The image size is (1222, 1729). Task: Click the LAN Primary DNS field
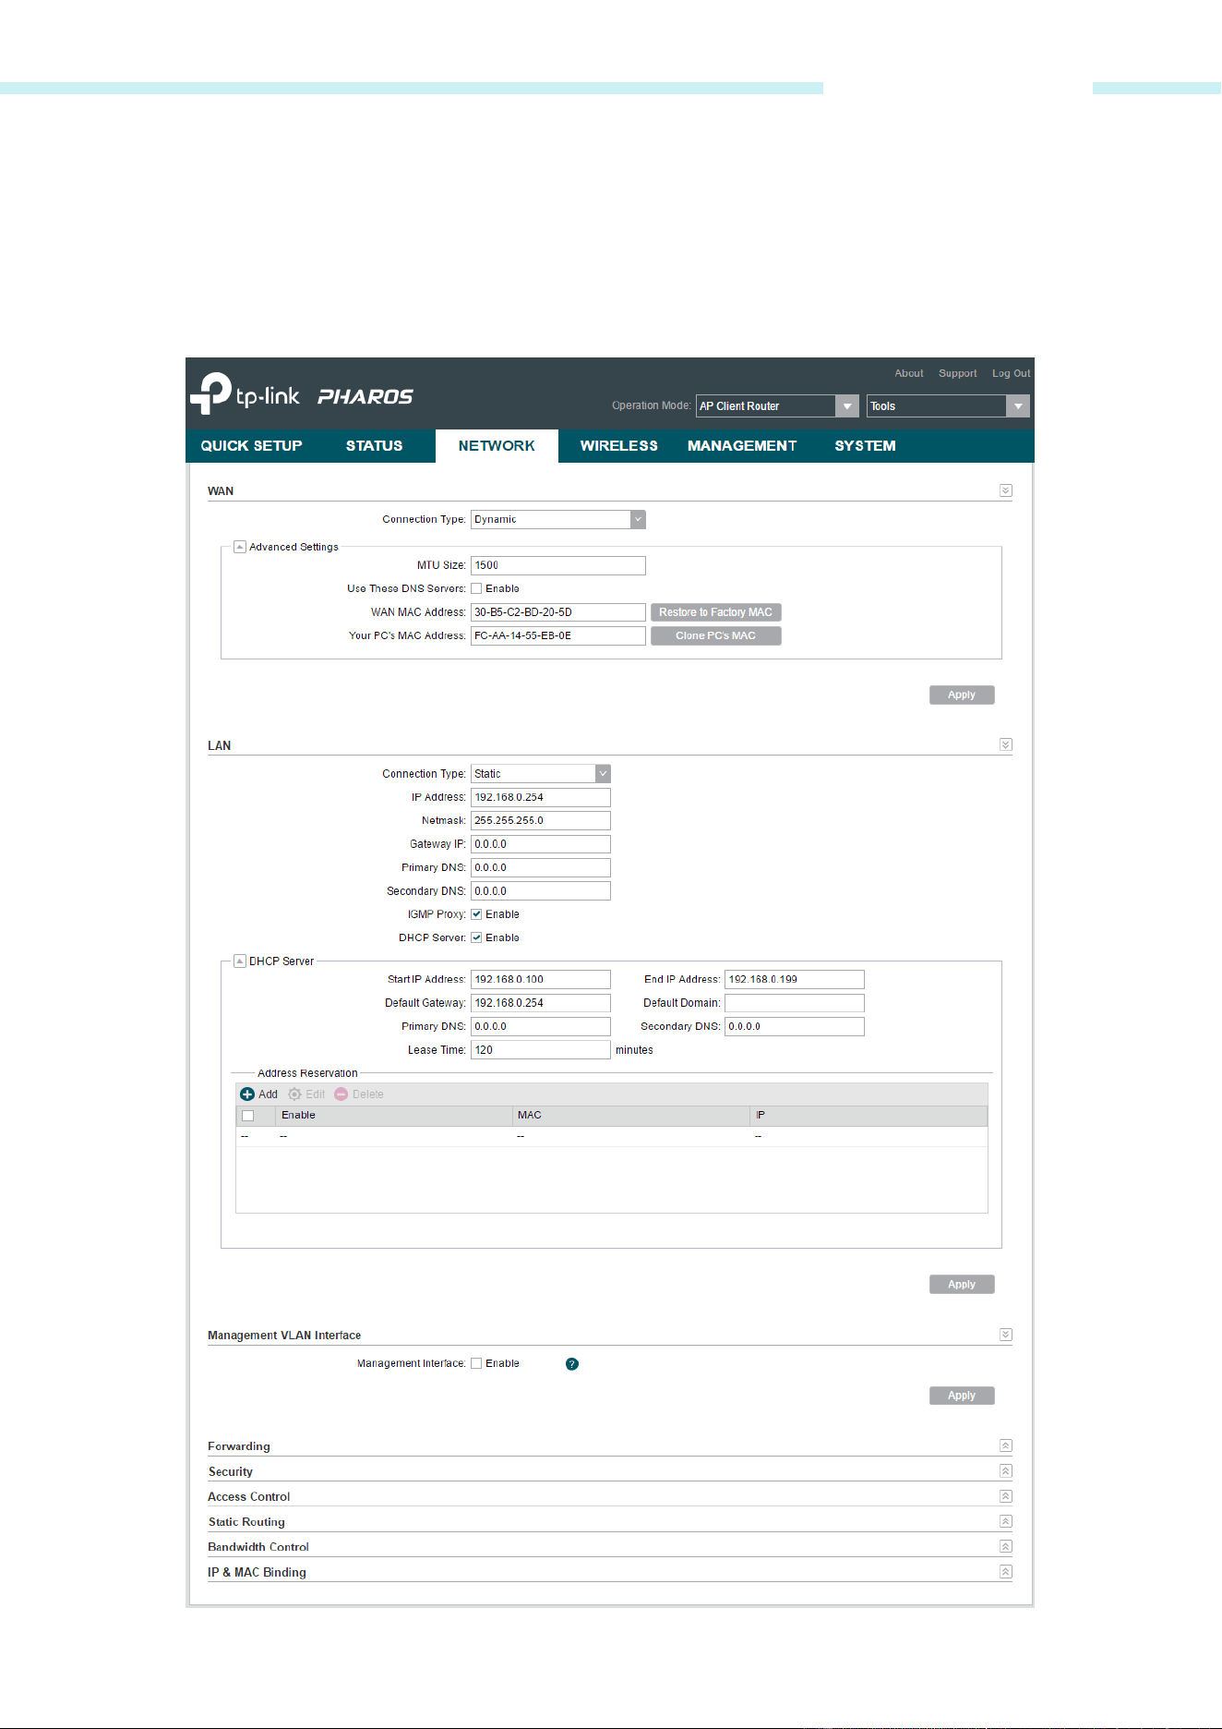click(x=541, y=867)
